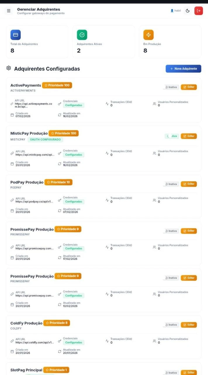Edit the ColdFy Produção acquirer
This screenshot has width=208, height=375.
189,325
